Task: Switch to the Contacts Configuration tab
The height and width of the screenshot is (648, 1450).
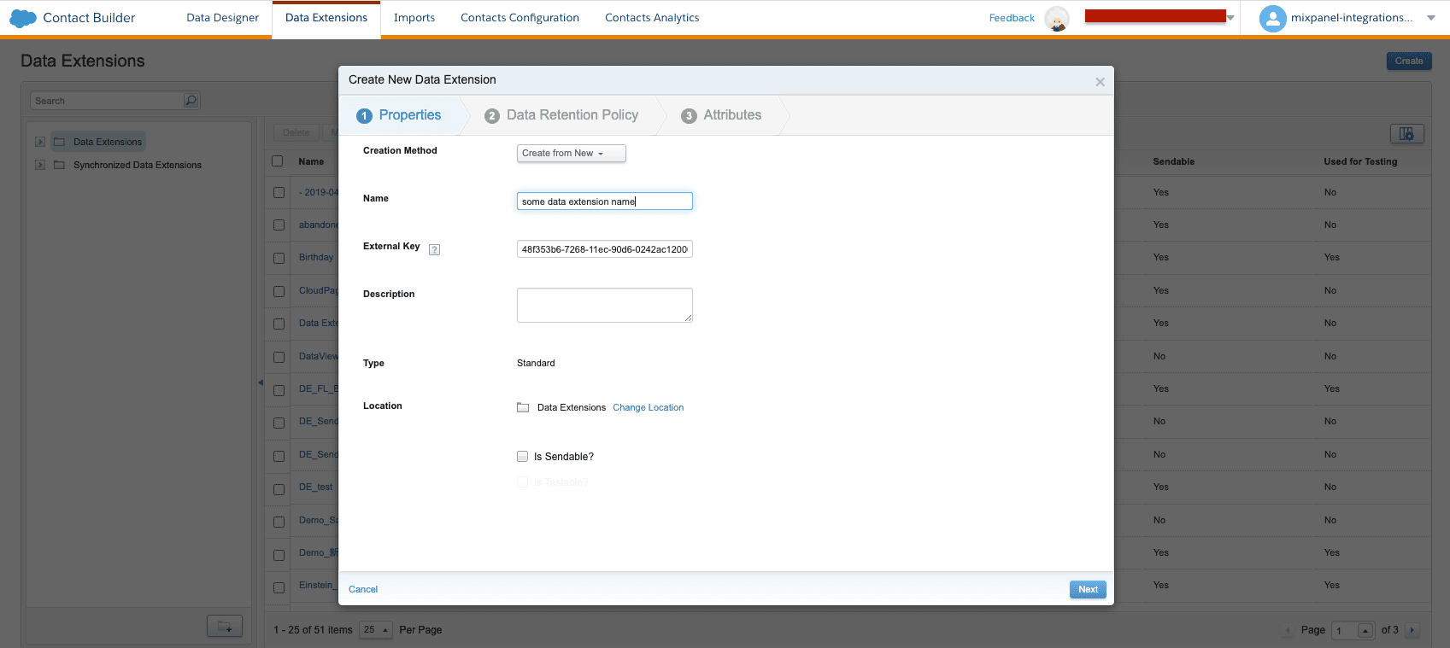Action: (x=520, y=18)
